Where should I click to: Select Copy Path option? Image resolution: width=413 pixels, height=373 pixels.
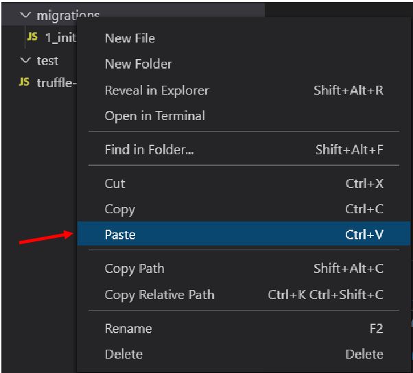[x=134, y=269]
